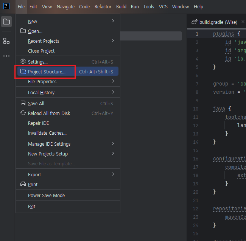The height and width of the screenshot is (241, 246).
Task: Close the build.gradle (Wise) tab
Action: coord(243,22)
